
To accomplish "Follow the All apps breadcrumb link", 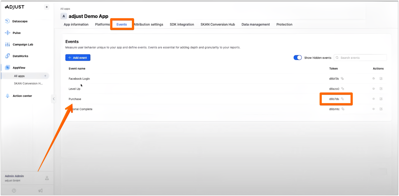I will (x=65, y=9).
